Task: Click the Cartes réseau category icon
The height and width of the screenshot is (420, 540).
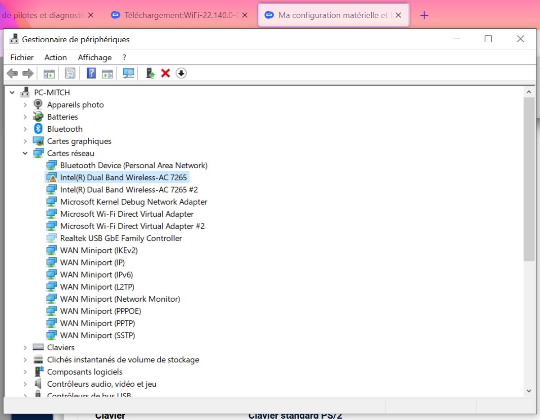Action: click(38, 153)
